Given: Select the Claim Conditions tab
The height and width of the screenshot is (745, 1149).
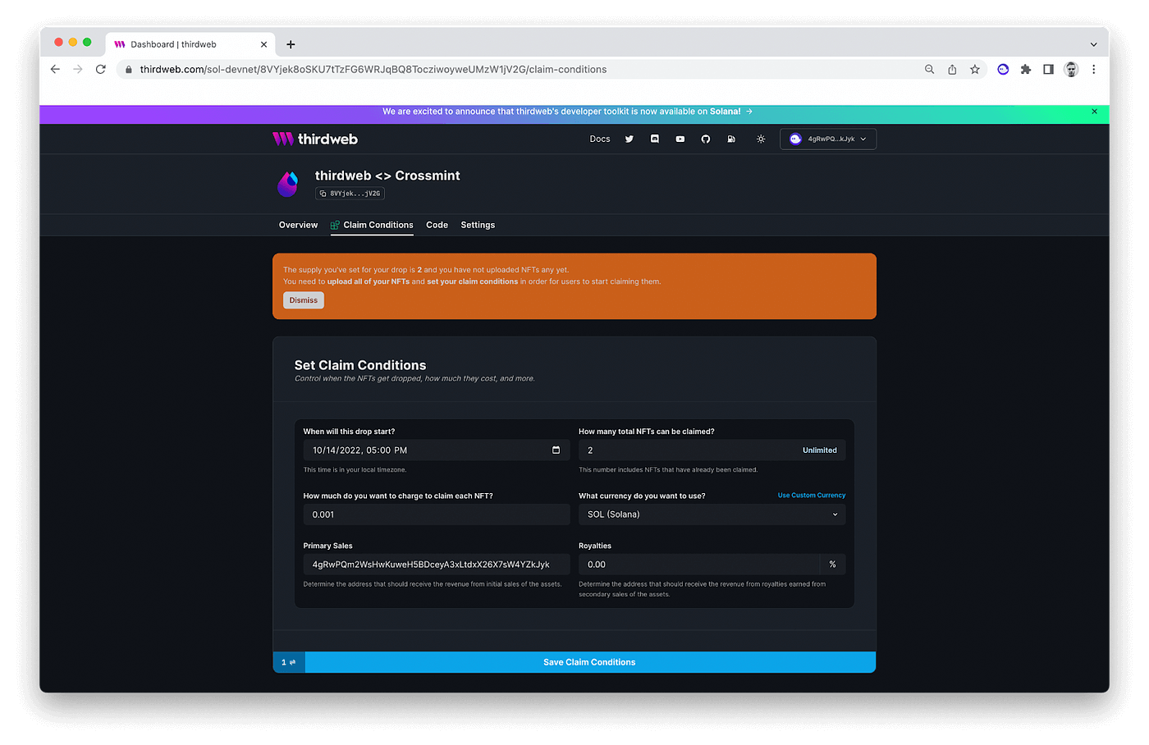Looking at the screenshot, I should pyautogui.click(x=372, y=225).
